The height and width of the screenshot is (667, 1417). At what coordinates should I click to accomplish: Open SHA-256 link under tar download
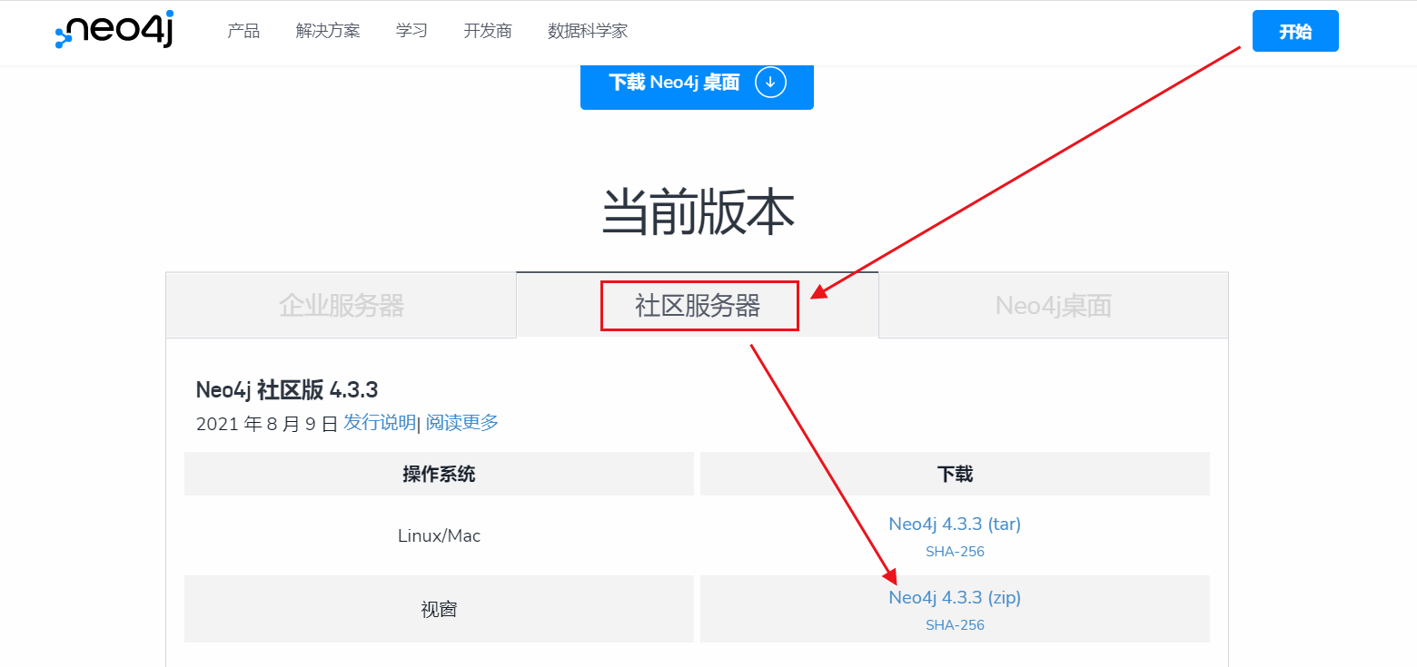(955, 552)
